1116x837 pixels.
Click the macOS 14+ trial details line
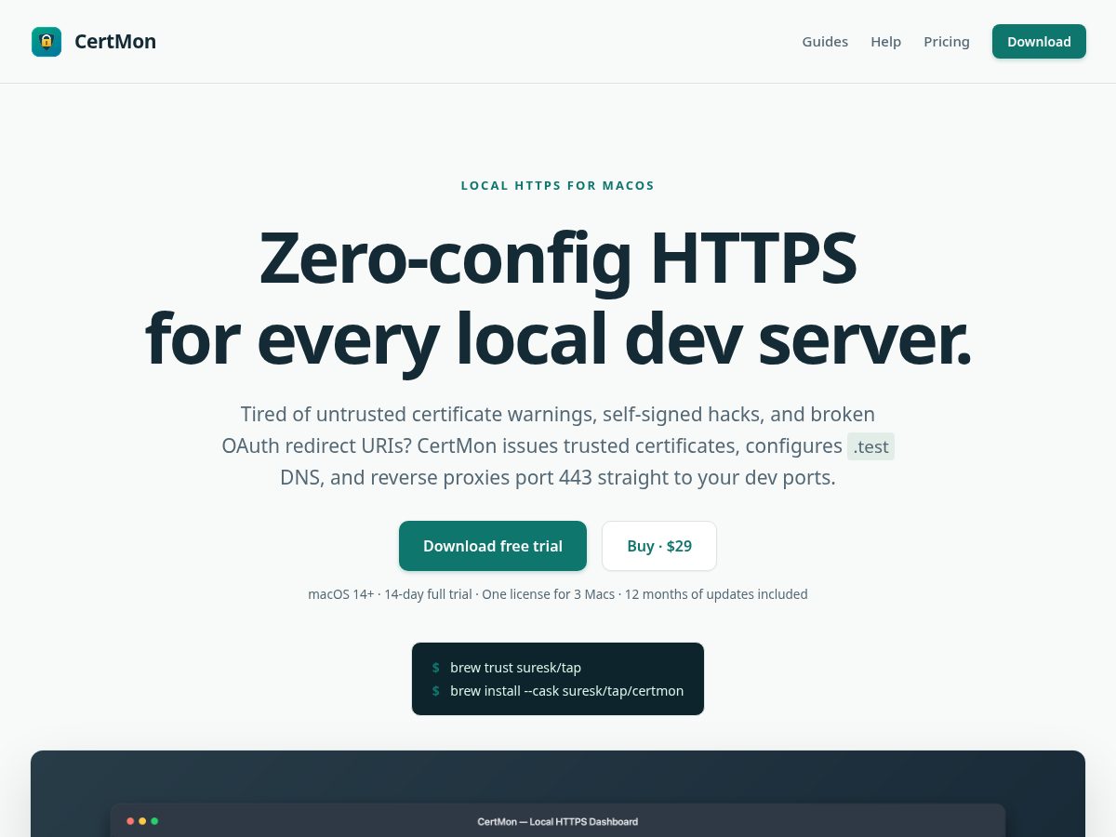pyautogui.click(x=558, y=594)
